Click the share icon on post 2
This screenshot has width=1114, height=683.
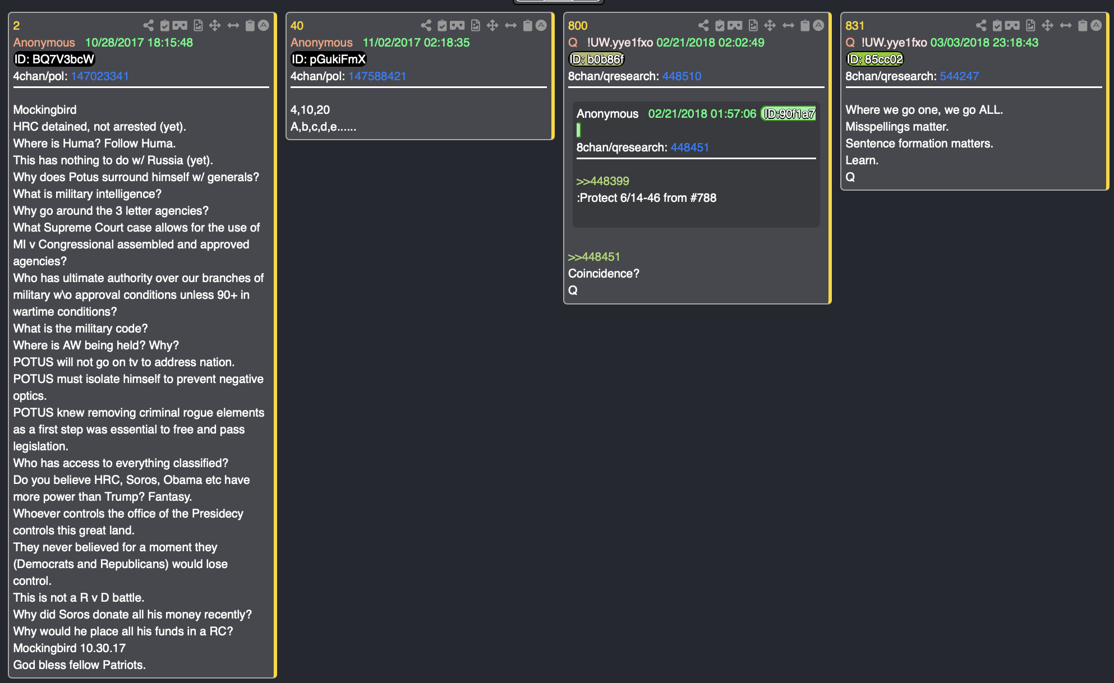pos(148,25)
